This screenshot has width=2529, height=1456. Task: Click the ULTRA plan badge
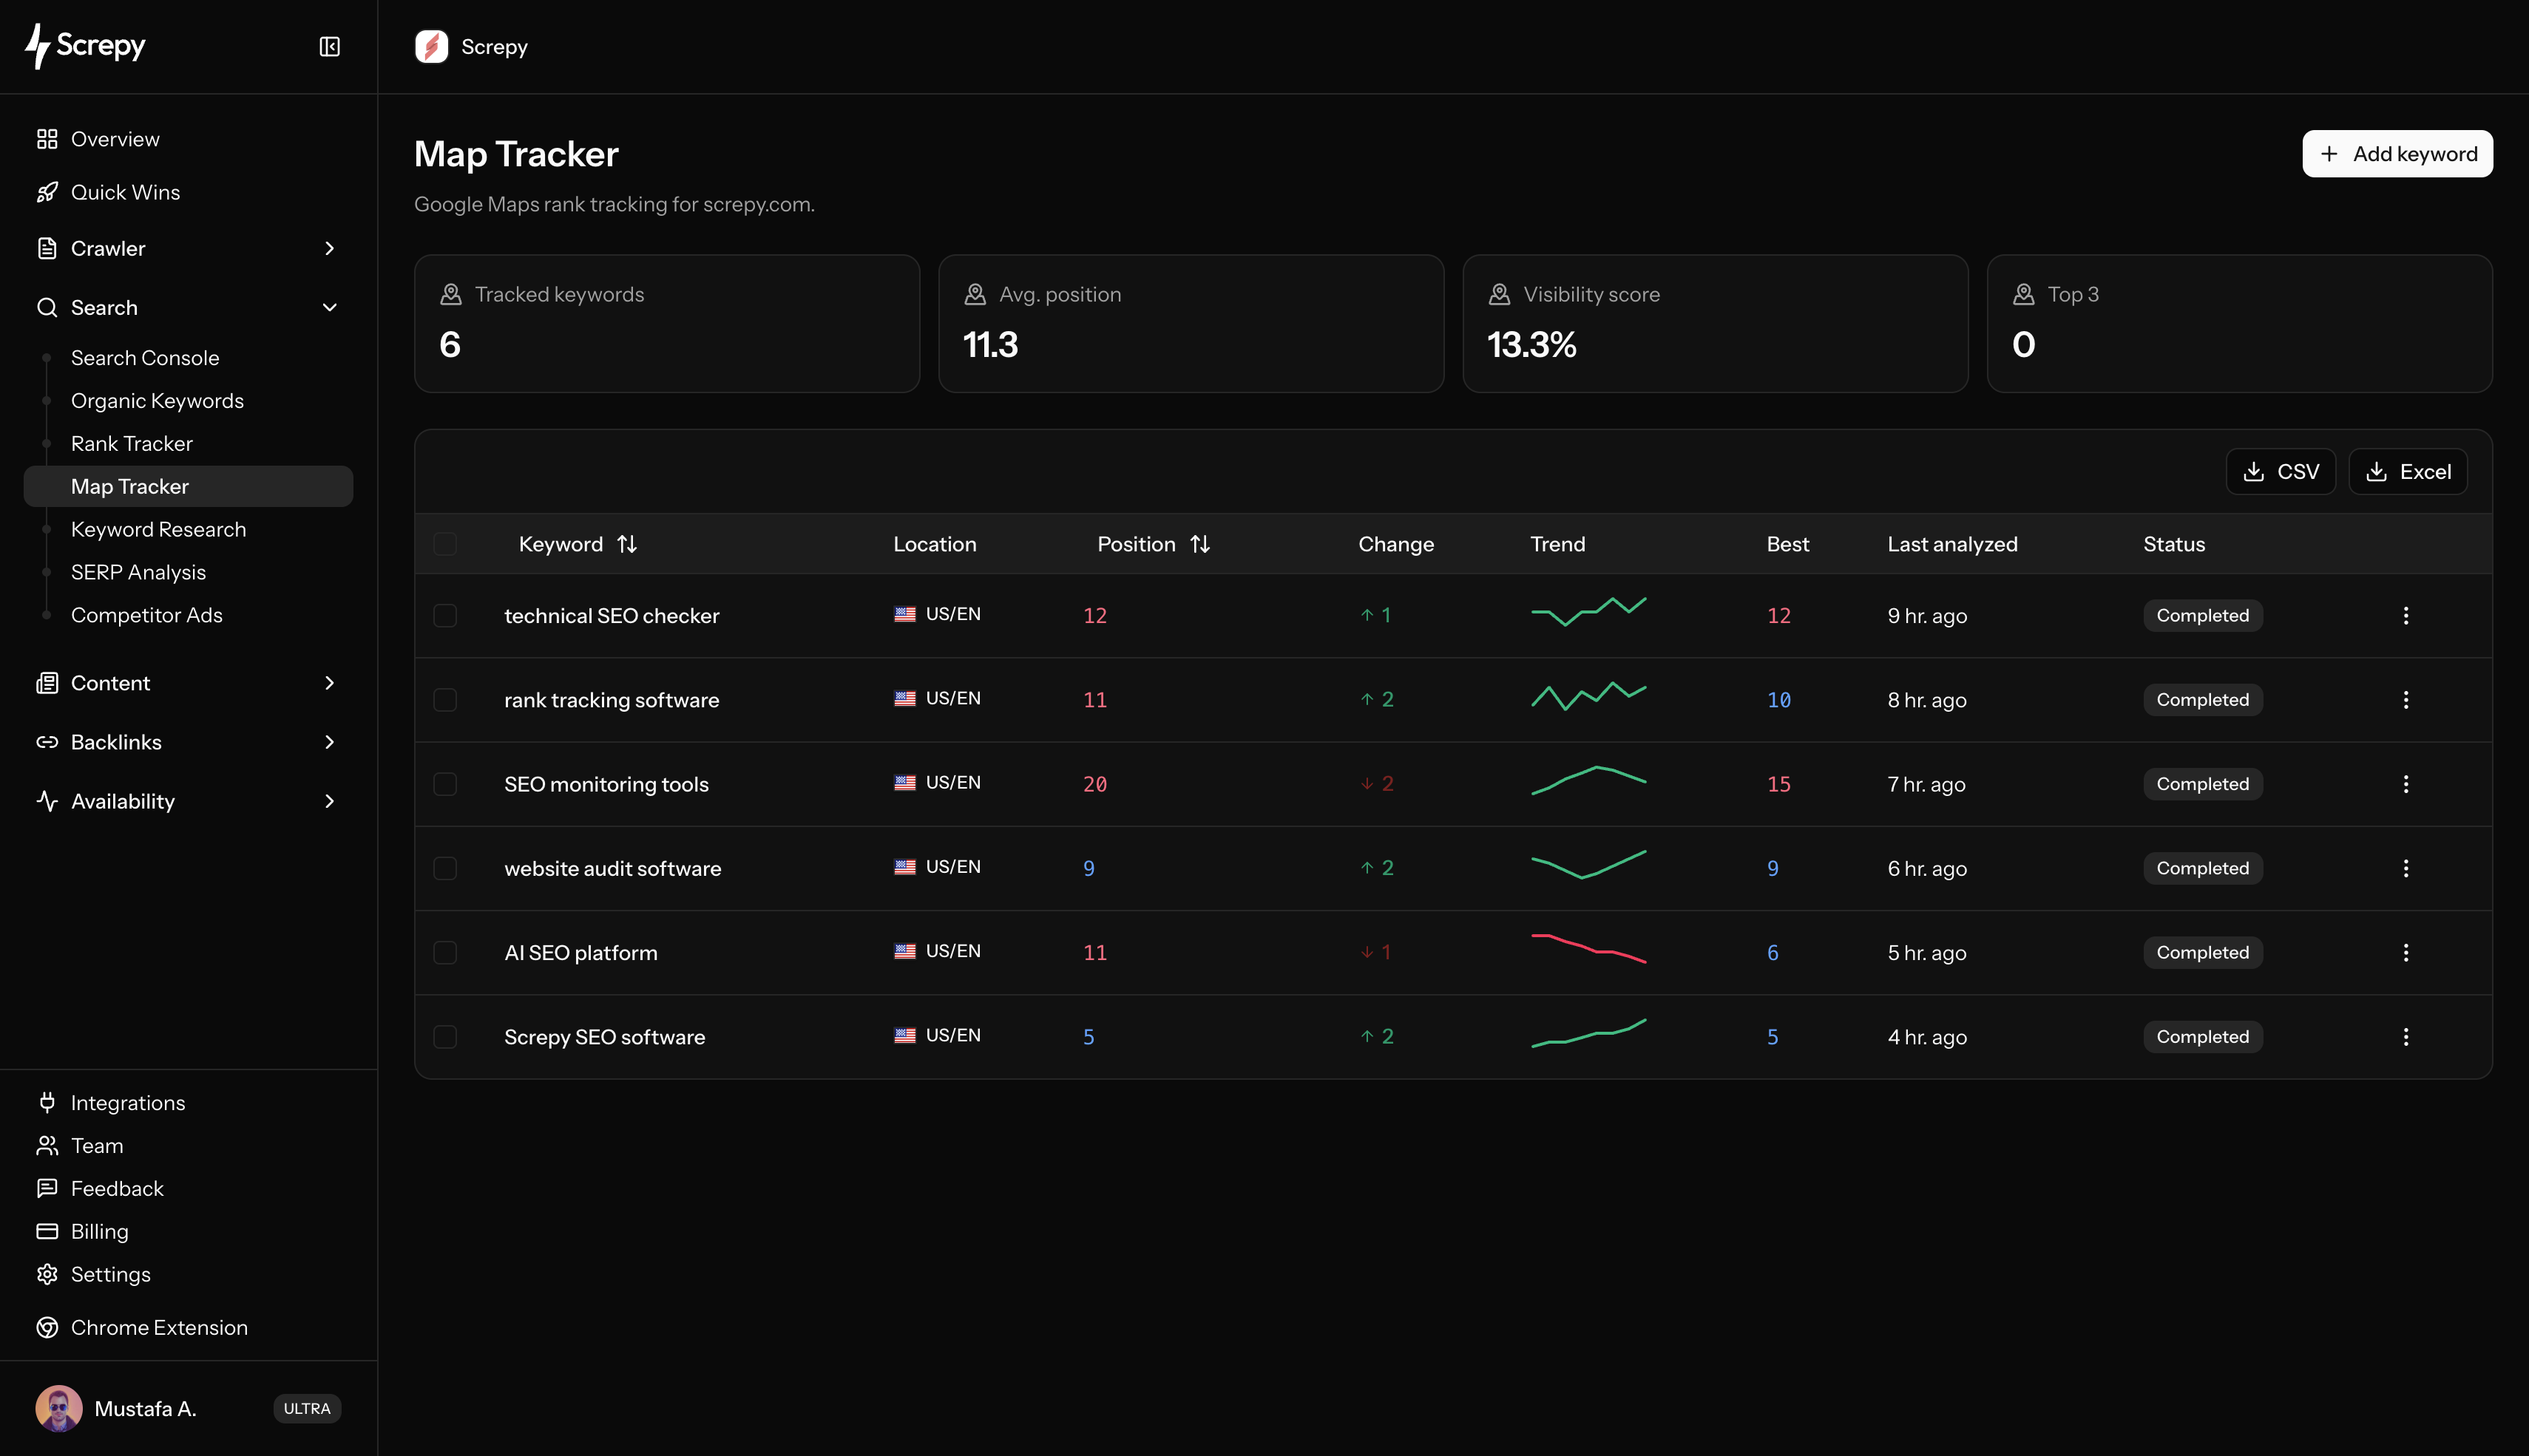tap(307, 1408)
